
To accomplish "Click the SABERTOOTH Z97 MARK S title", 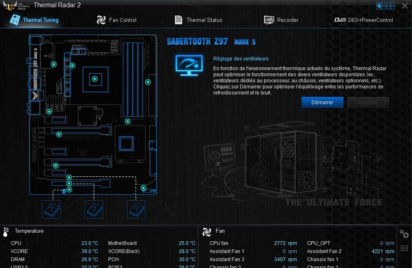I will point(211,41).
